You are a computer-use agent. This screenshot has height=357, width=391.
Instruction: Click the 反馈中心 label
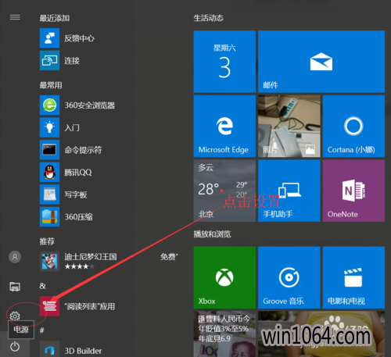pos(79,38)
